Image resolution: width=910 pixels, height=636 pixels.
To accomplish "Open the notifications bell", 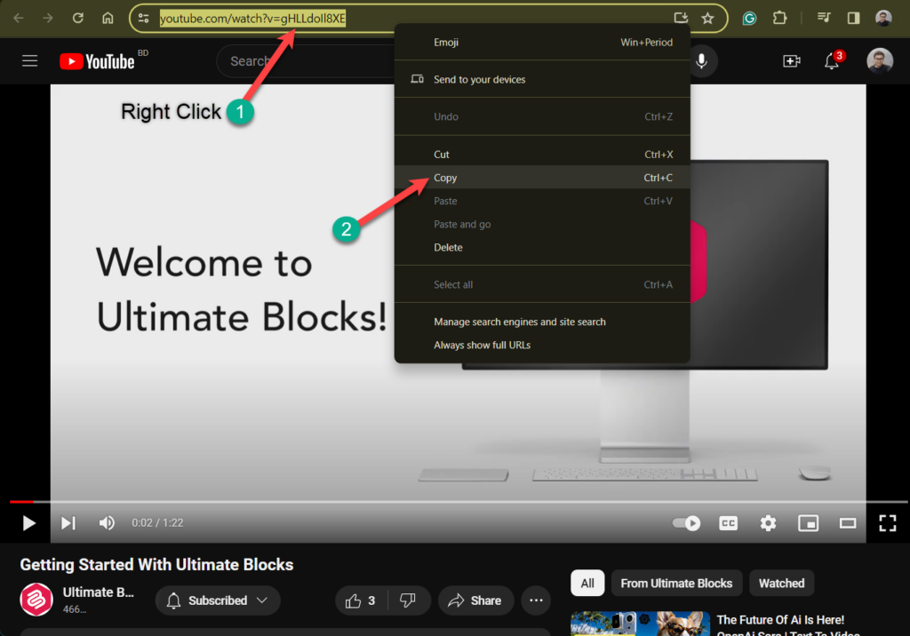I will pos(831,60).
